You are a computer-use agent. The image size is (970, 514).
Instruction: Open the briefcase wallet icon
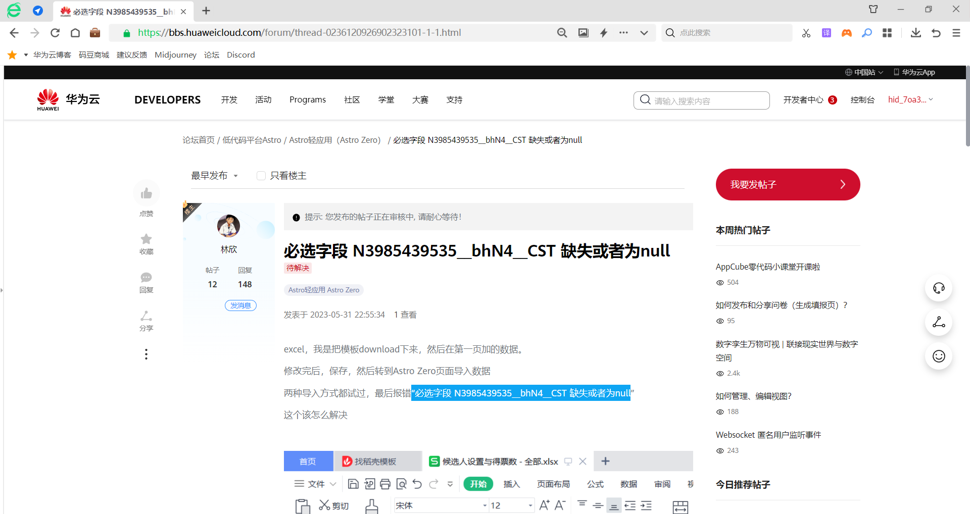(x=95, y=33)
